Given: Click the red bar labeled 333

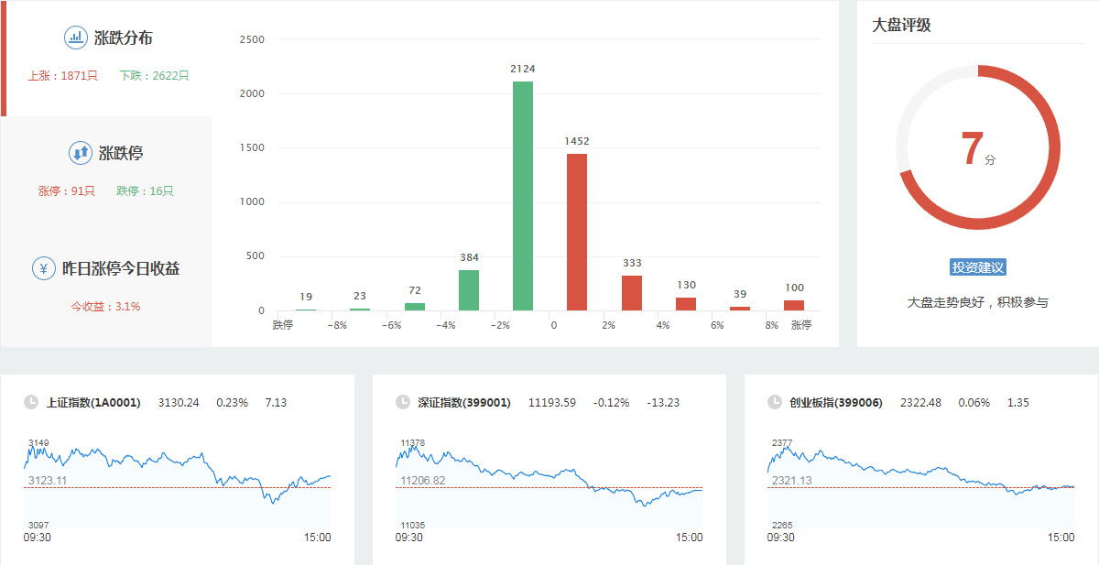Looking at the screenshot, I should click(x=632, y=293).
